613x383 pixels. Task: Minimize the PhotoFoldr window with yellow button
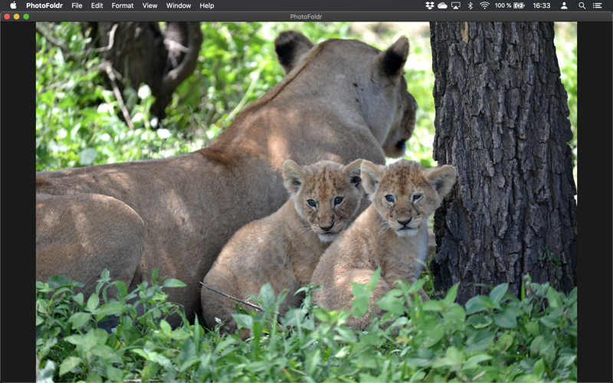click(16, 16)
